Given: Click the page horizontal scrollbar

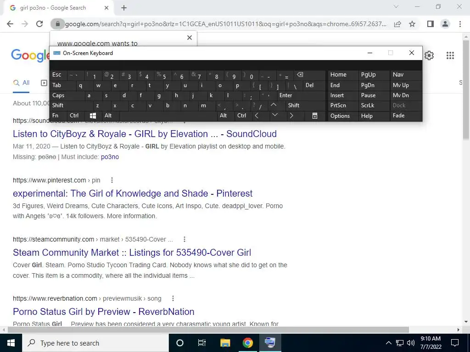Looking at the screenshot, I should click(x=208, y=330).
